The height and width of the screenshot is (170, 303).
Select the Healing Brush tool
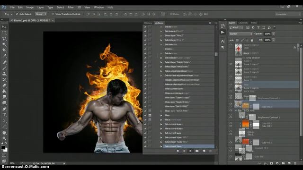coord(4,62)
